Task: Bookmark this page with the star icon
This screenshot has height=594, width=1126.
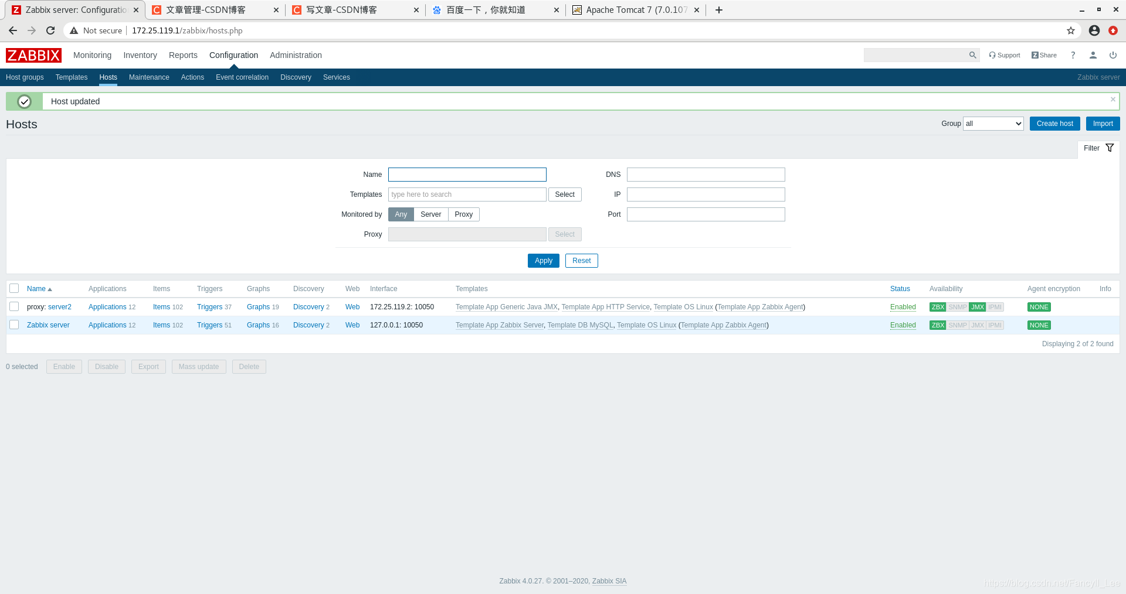Action: click(x=1071, y=30)
